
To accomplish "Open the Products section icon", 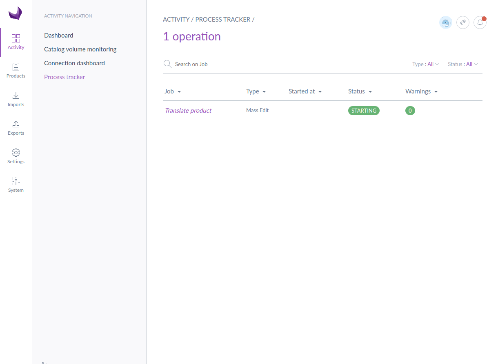I will 16,67.
